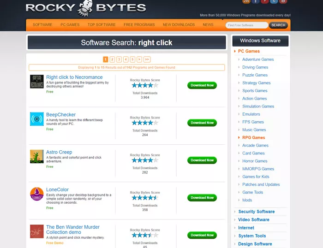Screen dimensions: 323x248
Task: Open the NEWS menu item
Action: pyautogui.click(x=208, y=25)
